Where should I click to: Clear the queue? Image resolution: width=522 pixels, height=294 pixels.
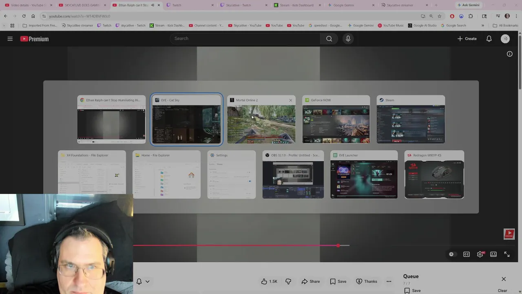pyautogui.click(x=502, y=291)
